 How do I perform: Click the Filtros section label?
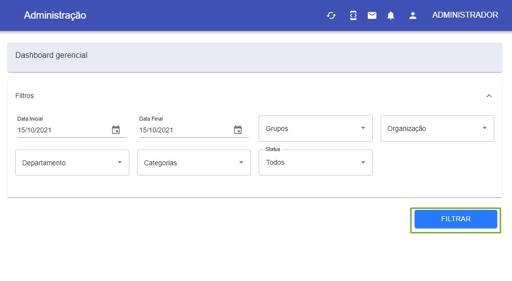point(25,96)
